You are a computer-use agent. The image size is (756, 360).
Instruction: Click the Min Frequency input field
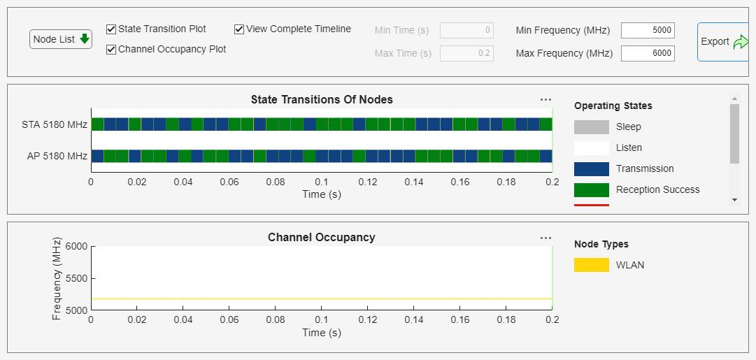(648, 30)
